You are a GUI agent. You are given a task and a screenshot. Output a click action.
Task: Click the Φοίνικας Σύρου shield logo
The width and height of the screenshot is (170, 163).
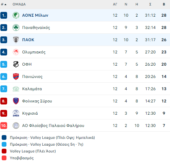coord(16,101)
